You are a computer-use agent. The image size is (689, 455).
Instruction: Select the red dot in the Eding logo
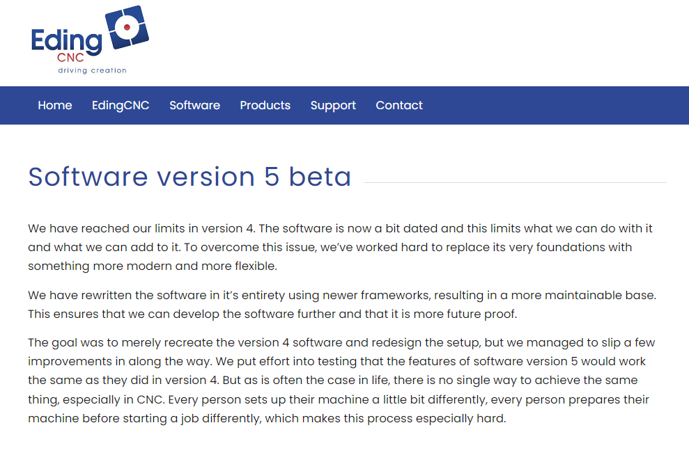126,28
